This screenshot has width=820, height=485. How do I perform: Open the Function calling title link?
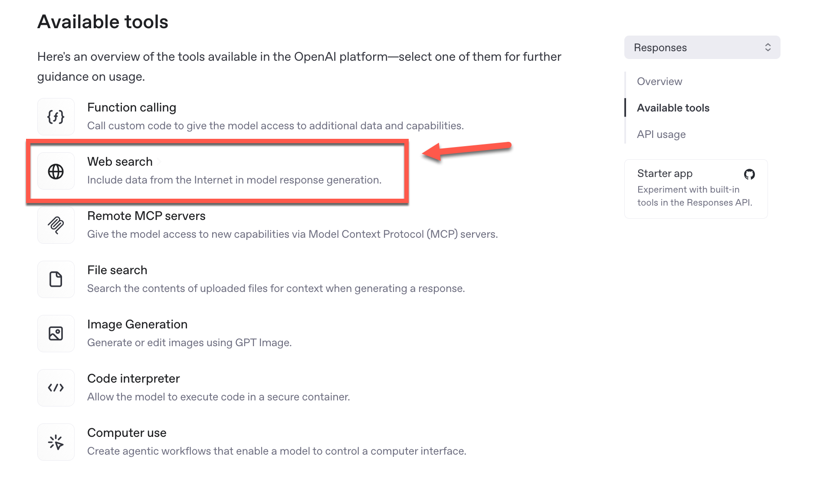(x=131, y=108)
